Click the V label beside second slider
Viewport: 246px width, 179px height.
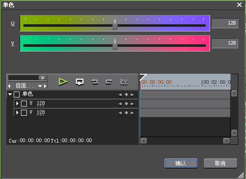coord(13,43)
